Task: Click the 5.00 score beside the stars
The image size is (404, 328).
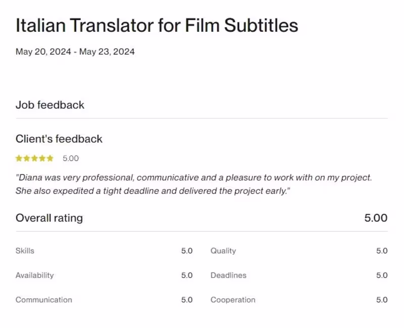Action: [x=71, y=158]
